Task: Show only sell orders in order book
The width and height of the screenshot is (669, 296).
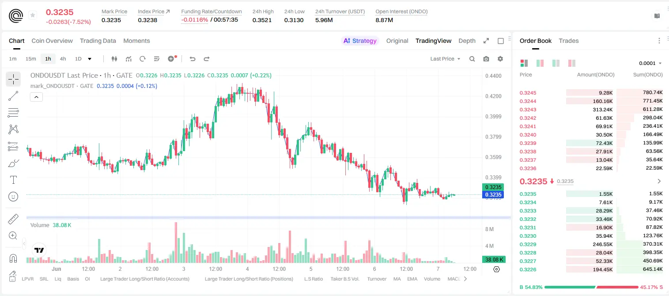Action: pos(571,63)
